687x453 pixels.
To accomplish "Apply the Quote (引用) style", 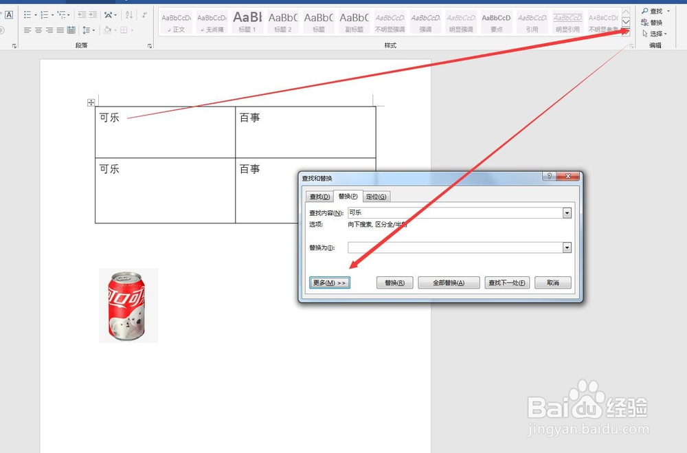I will click(532, 23).
